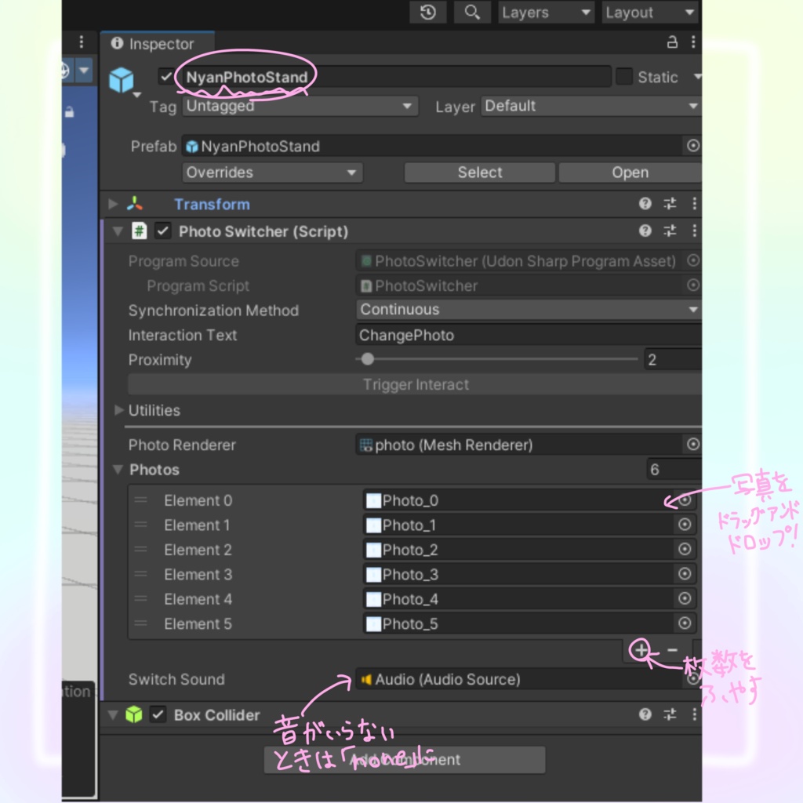803x803 pixels.
Task: Open the Layers menu in the top bar
Action: pos(546,12)
